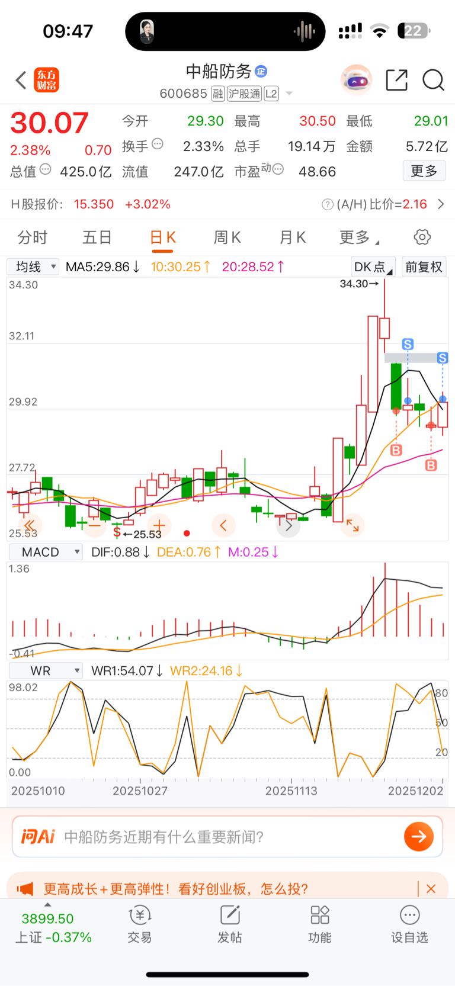Tap the right arrow chart scroll icon

pyautogui.click(x=289, y=525)
